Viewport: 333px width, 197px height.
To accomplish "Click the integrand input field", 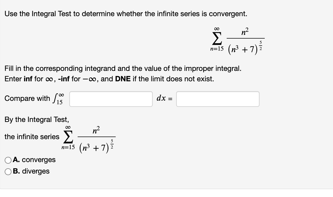I will [110, 99].
